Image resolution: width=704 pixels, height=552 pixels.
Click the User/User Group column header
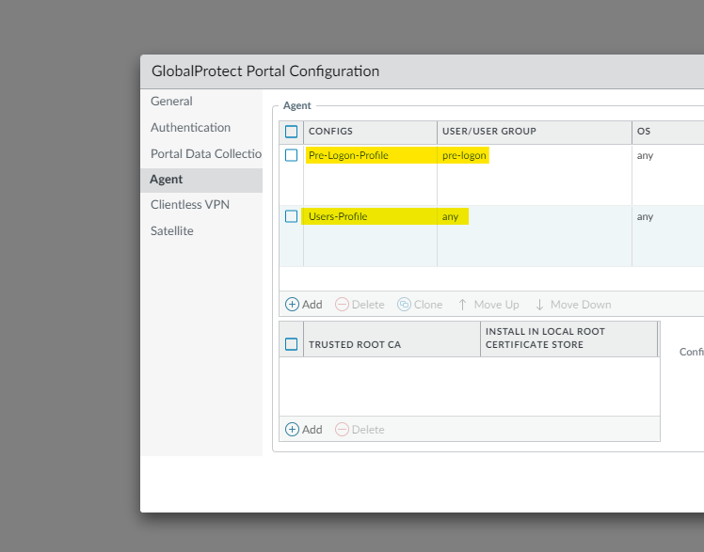pyautogui.click(x=488, y=132)
